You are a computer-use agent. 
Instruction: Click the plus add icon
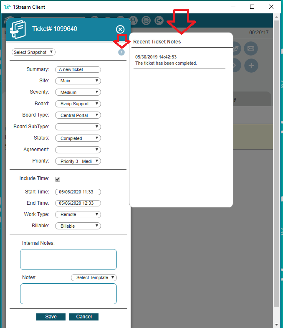click(251, 66)
